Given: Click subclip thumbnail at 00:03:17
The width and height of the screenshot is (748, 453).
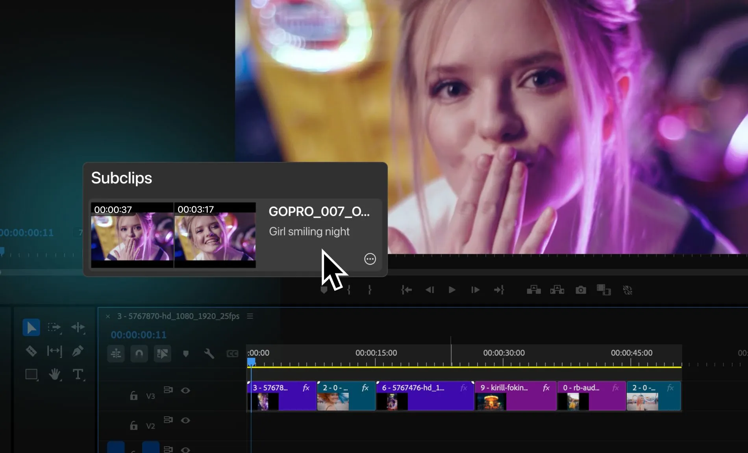Looking at the screenshot, I should pyautogui.click(x=215, y=235).
